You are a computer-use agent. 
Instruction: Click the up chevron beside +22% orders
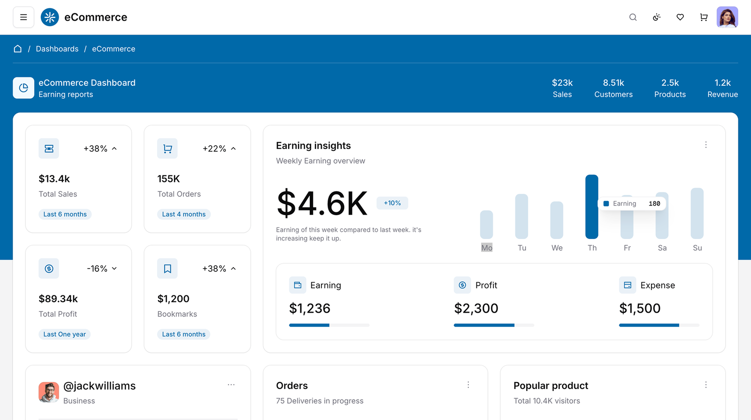pyautogui.click(x=233, y=149)
